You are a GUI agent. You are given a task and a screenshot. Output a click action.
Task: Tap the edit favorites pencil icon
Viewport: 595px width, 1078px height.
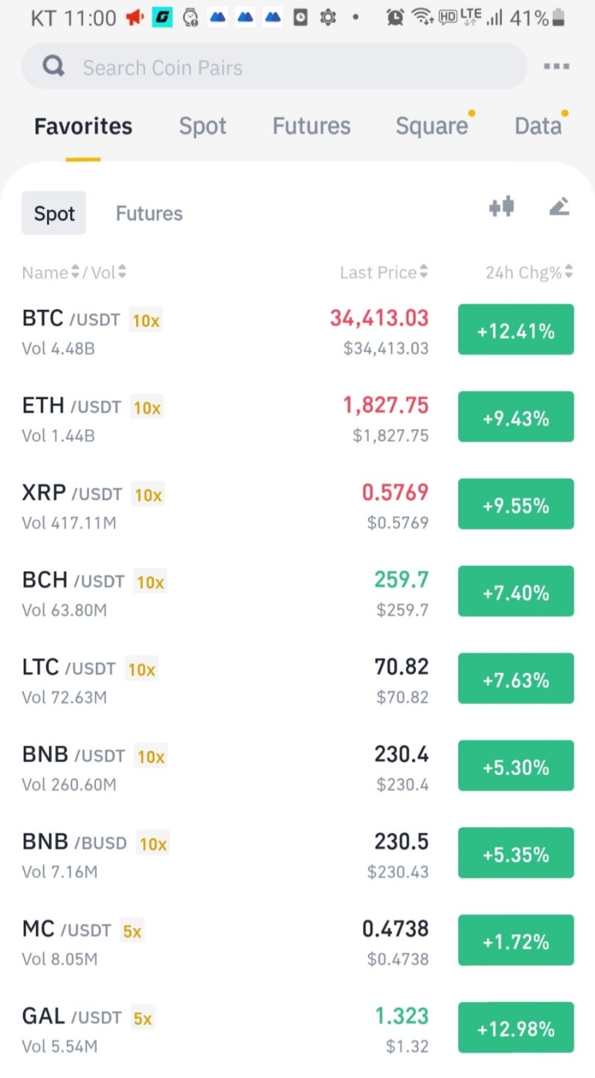pyautogui.click(x=559, y=207)
